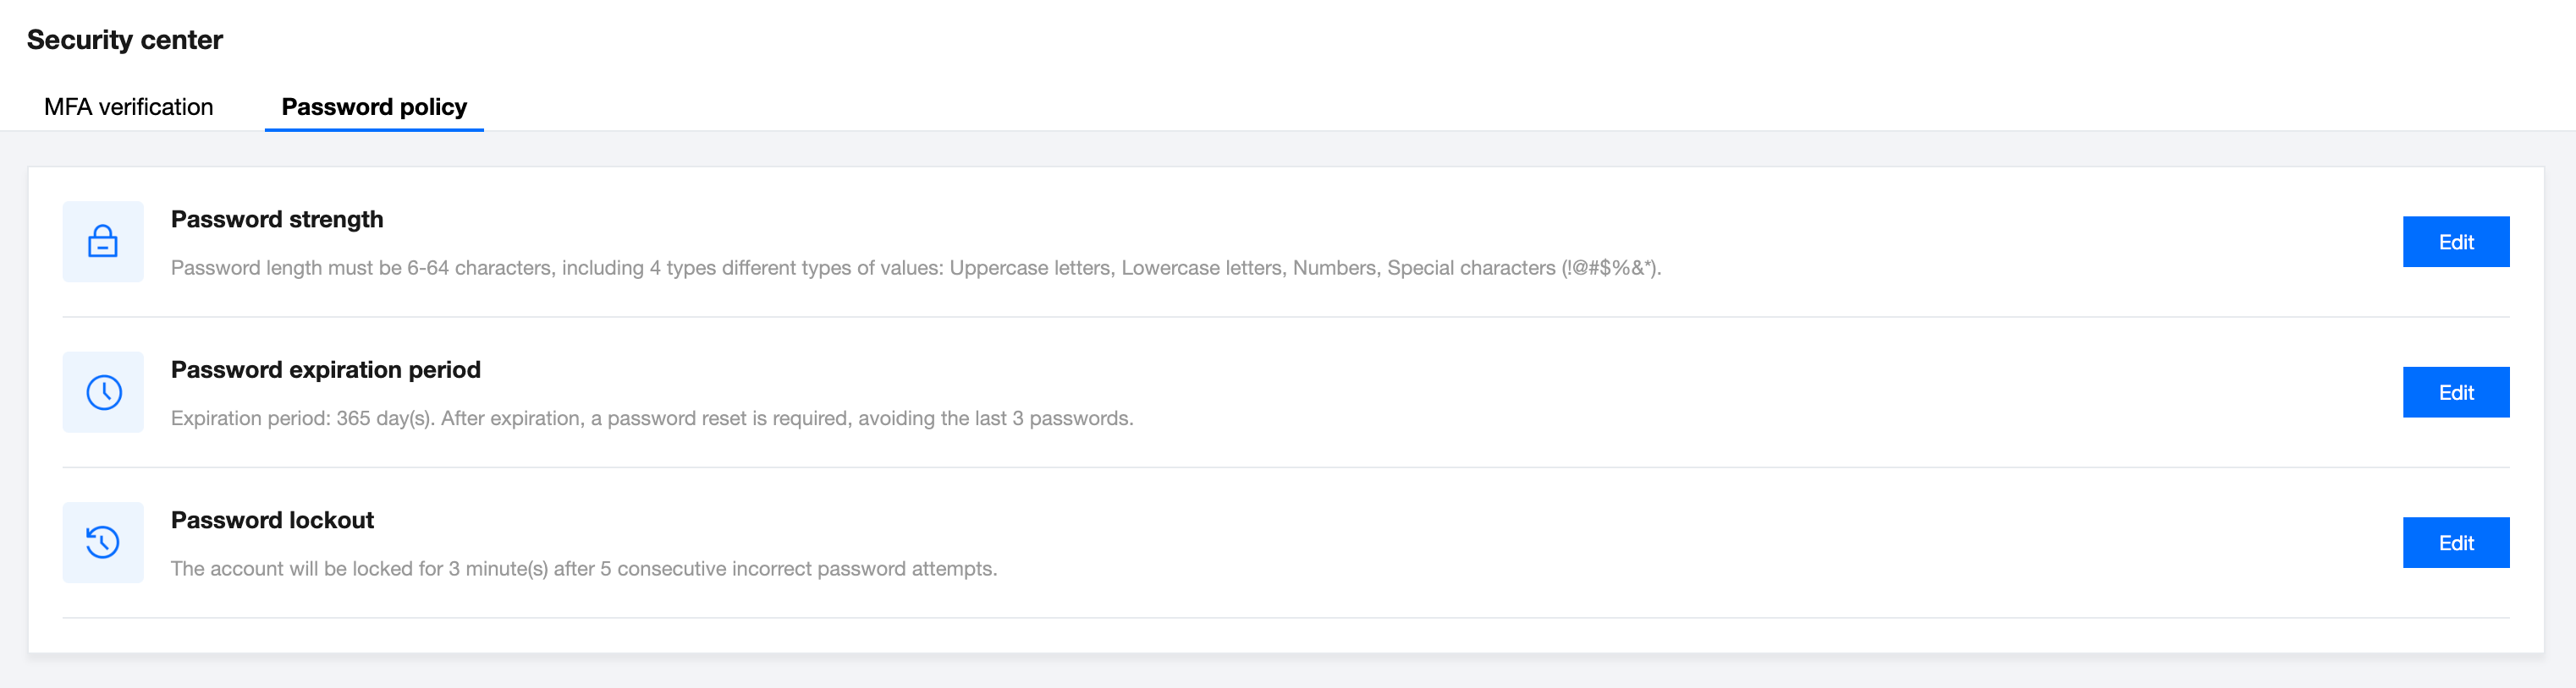Click the "Lowercase letters" requirement text
The width and height of the screenshot is (2576, 688).
coord(1200,268)
